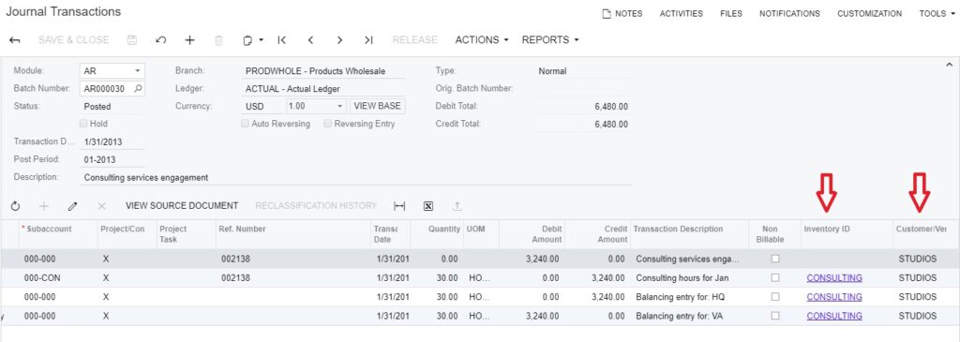Jump to the first record

pyautogui.click(x=281, y=39)
